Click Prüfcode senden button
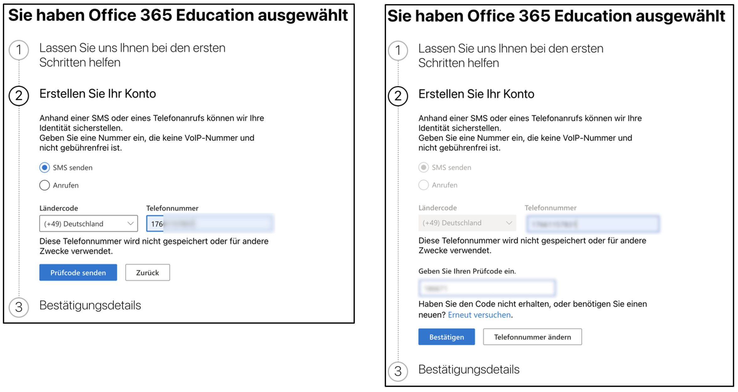The width and height of the screenshot is (738, 392). click(78, 272)
